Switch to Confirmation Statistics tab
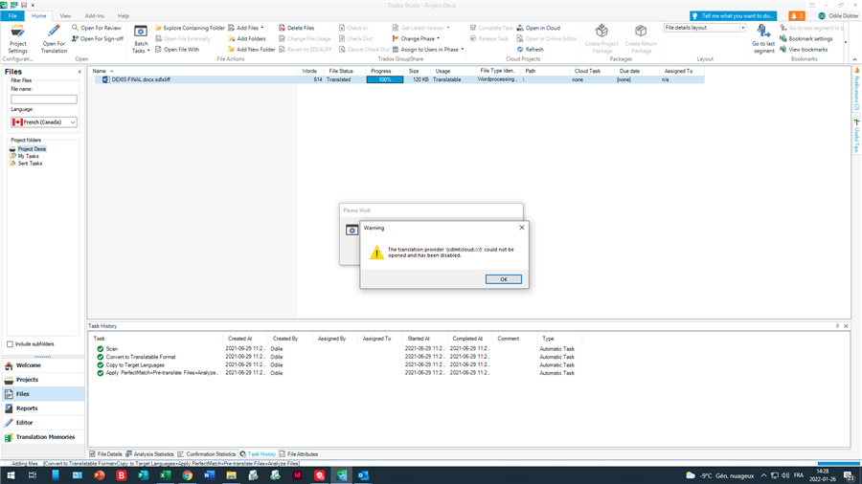The width and height of the screenshot is (862, 484). click(x=207, y=454)
